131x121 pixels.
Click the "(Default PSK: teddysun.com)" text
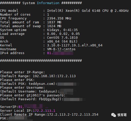tap(28, 84)
